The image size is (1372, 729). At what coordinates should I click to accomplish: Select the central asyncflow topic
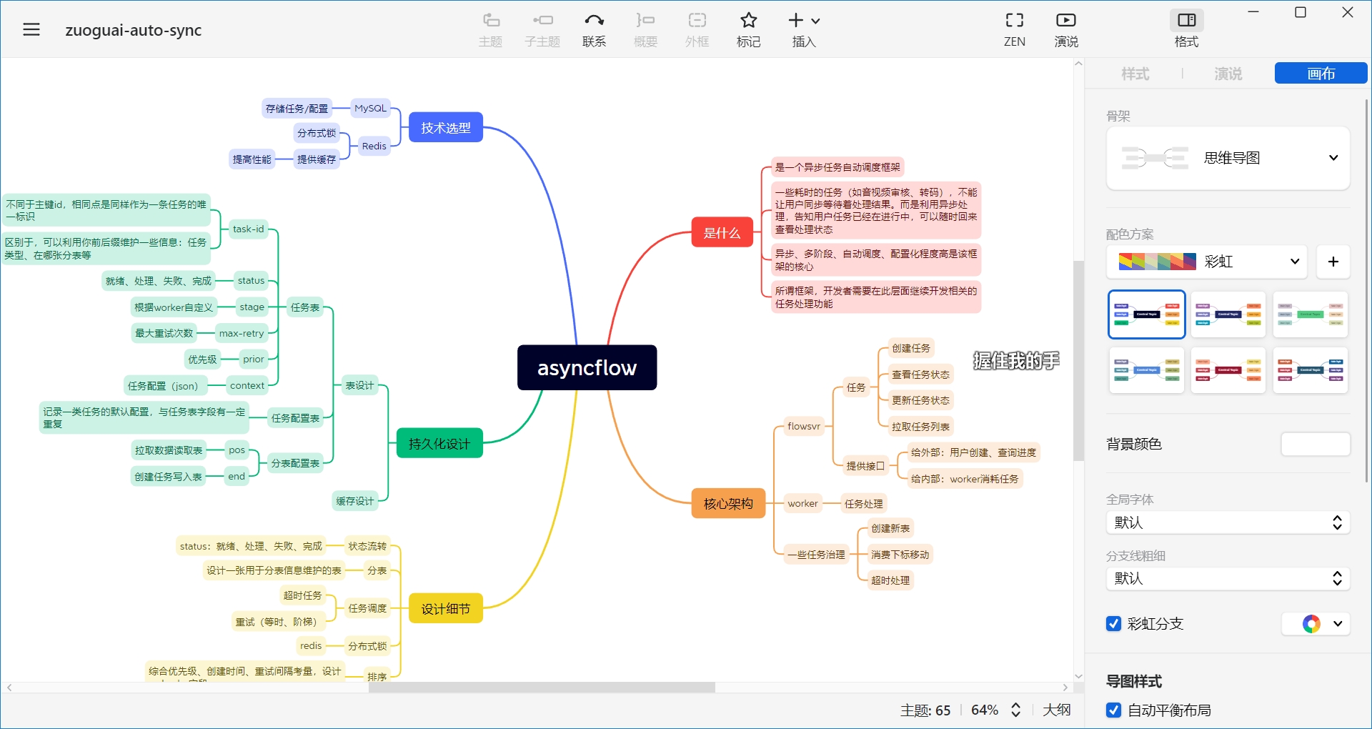[587, 367]
